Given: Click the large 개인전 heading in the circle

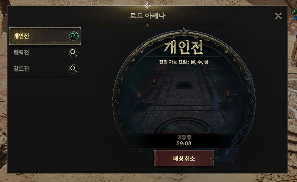Looking at the screenshot, I should pyautogui.click(x=184, y=48).
